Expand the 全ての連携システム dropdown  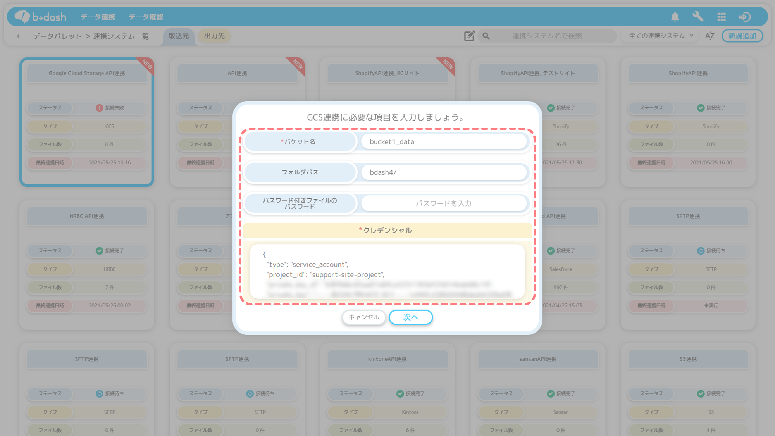pos(661,36)
